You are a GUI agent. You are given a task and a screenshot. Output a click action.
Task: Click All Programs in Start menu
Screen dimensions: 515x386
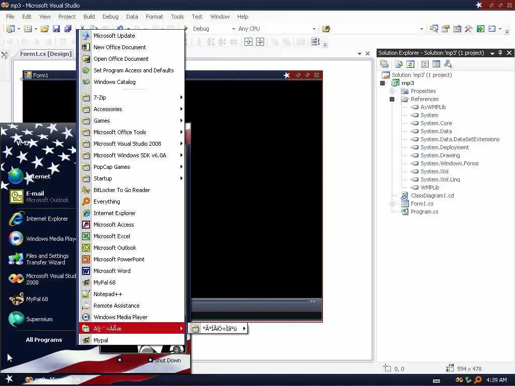(44, 340)
